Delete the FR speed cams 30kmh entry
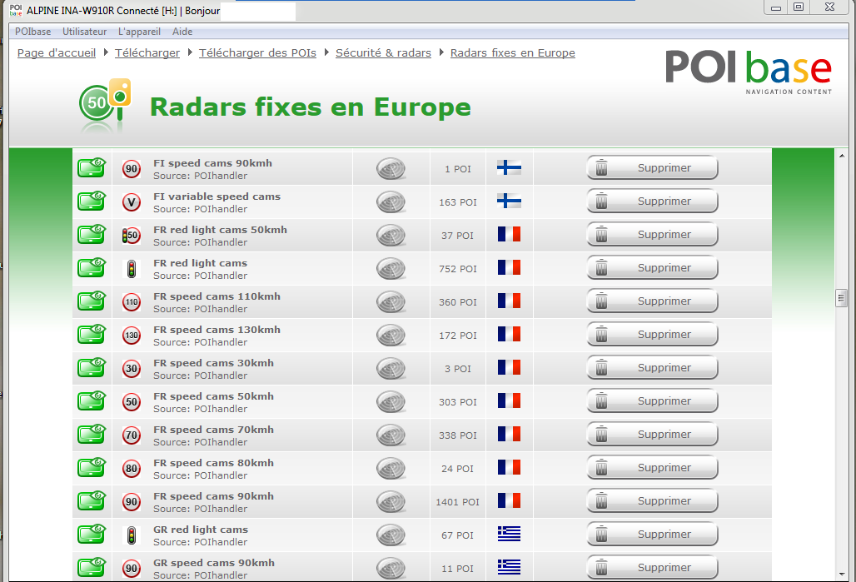The image size is (856, 582). (652, 368)
